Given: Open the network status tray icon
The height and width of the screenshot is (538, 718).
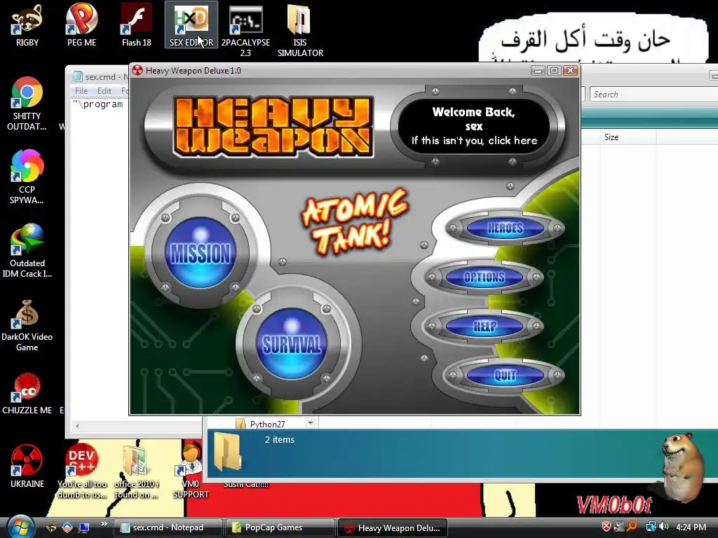Looking at the screenshot, I should coord(651,527).
